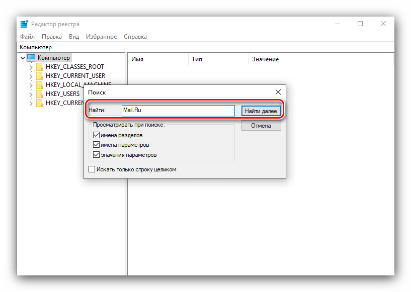The height and width of the screenshot is (292, 411).
Task: Click the HKEY_CURRENT_CONFIG folder icon
Action: tap(39, 103)
